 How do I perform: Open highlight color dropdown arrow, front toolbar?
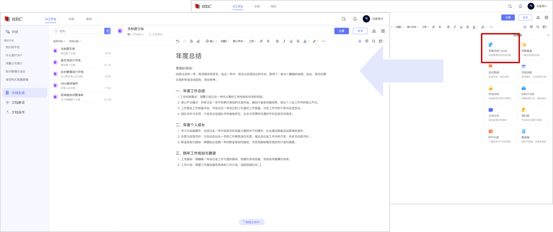[318, 41]
